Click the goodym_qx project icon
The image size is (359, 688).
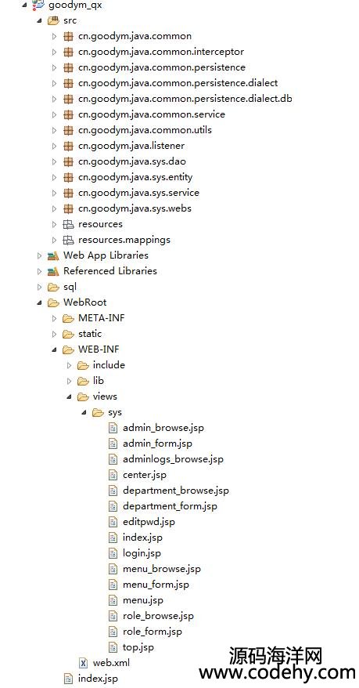coord(38,5)
